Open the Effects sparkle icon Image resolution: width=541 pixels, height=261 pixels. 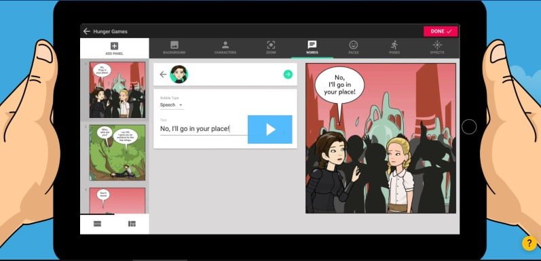coord(437,45)
